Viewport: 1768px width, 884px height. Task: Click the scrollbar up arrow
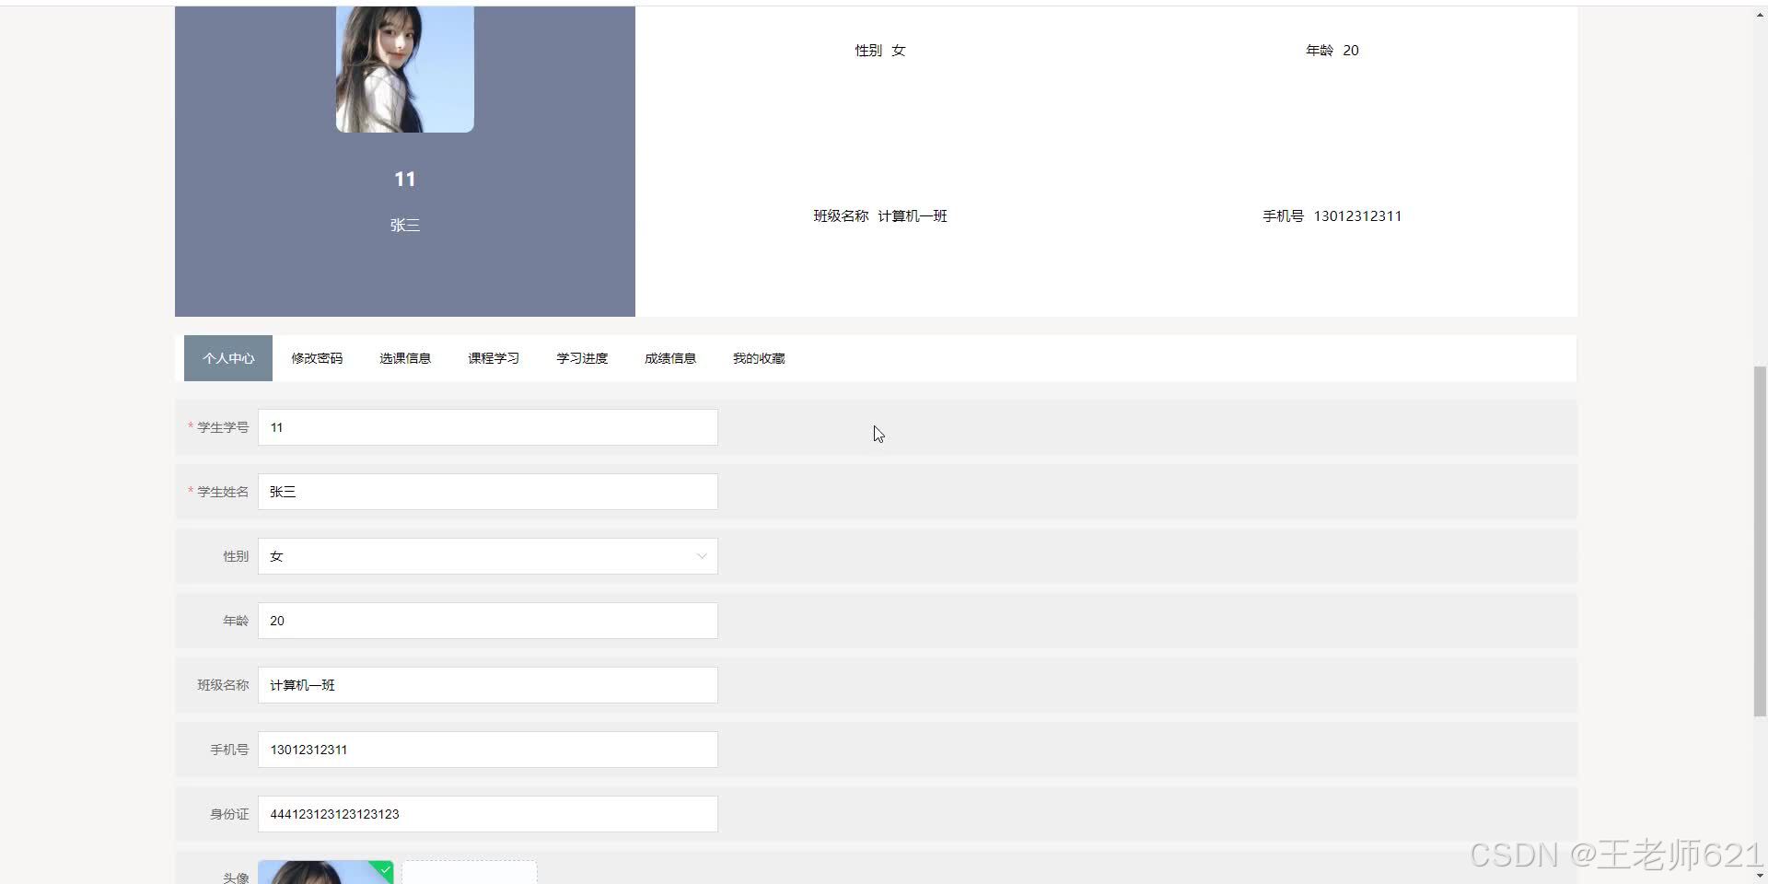coord(1760,16)
